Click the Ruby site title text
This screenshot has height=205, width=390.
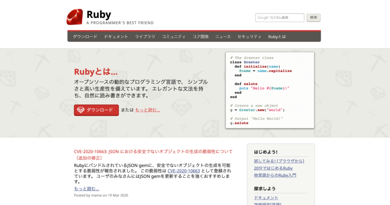click(x=99, y=15)
